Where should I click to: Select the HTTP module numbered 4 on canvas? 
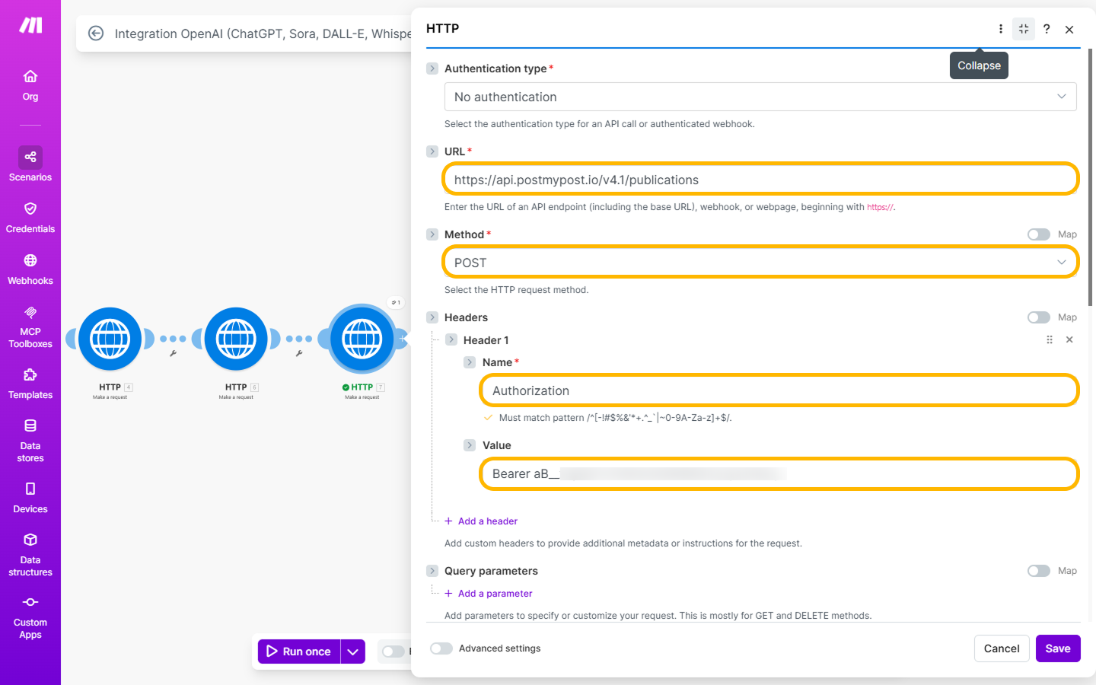click(110, 339)
